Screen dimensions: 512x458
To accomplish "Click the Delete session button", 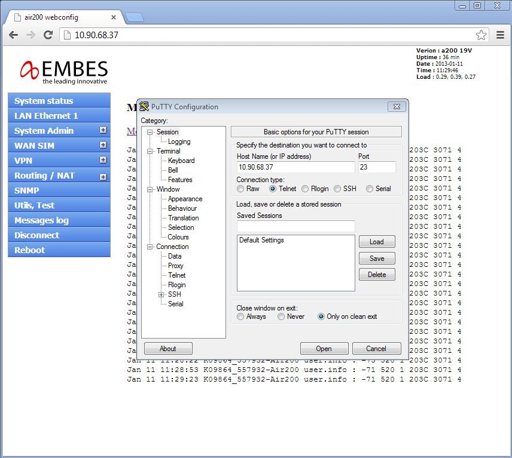I will [377, 275].
